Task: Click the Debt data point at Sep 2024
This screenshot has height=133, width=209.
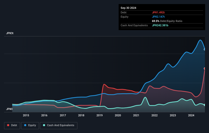Action: coord(205,69)
